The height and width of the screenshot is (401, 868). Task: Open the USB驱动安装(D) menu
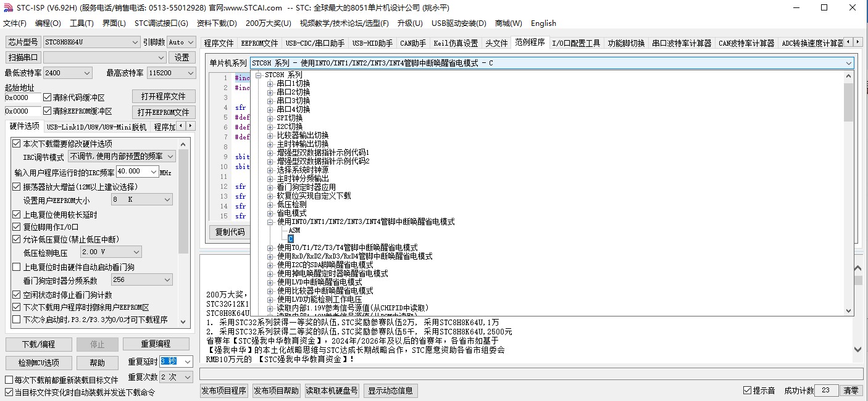click(x=459, y=23)
